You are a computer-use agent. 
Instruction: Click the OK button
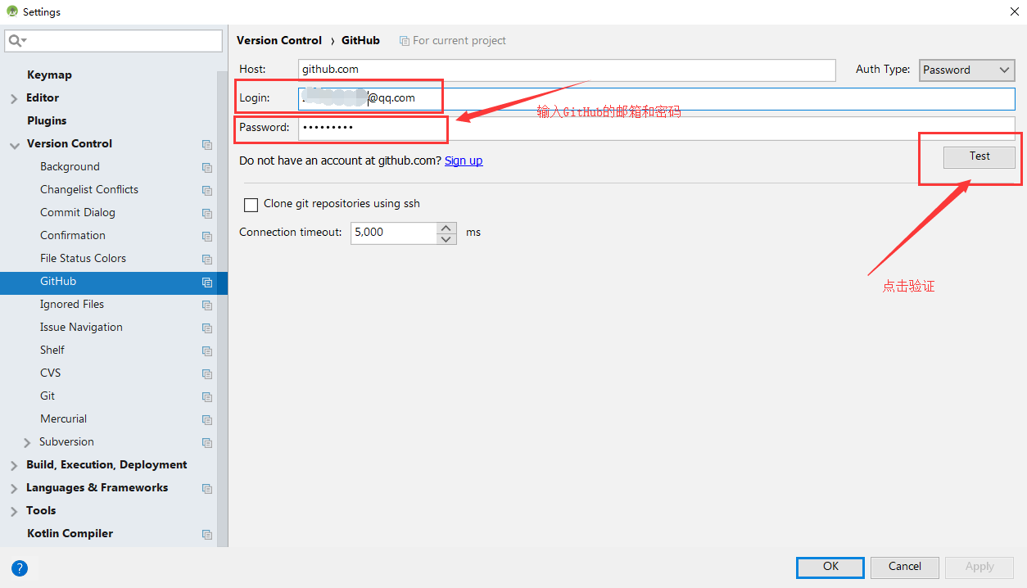click(x=830, y=567)
